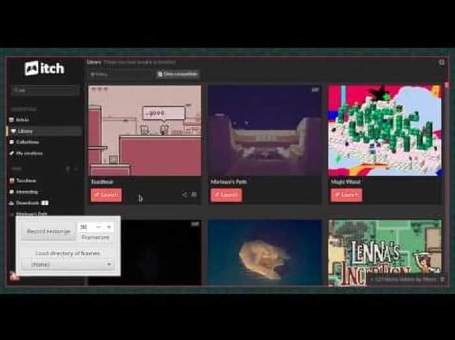This screenshot has height=340, width=455.
Task: Open the Magic Wand thumbnail
Action: pyautogui.click(x=385, y=130)
